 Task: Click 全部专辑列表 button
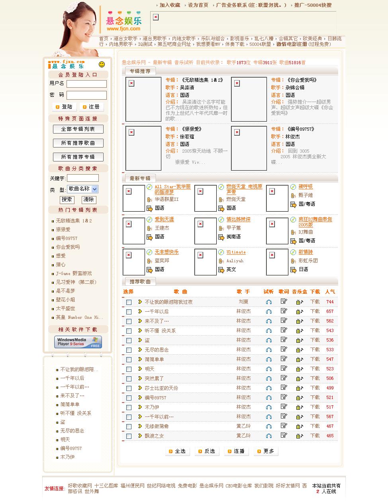point(78,129)
